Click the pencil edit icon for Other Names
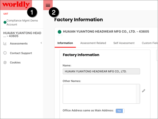 pos(143,91)
